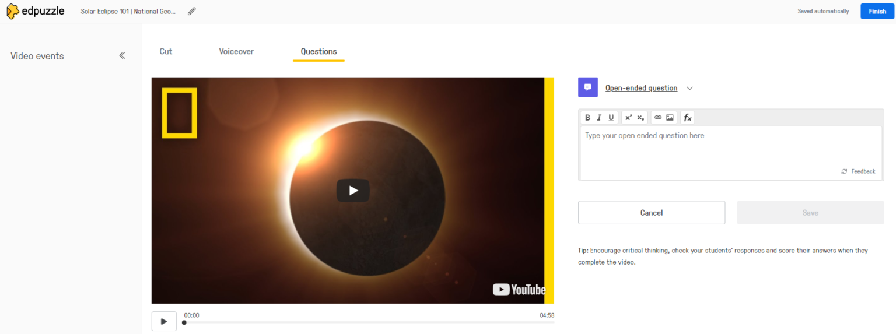The width and height of the screenshot is (896, 334).
Task: Switch to the Cut tab
Action: [x=166, y=51]
